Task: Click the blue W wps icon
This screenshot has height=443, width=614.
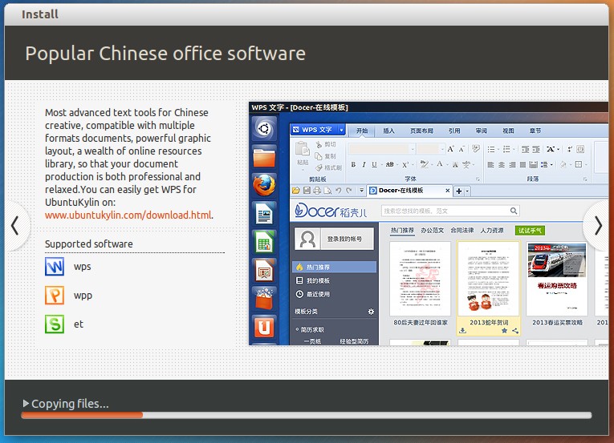Action: tap(55, 267)
